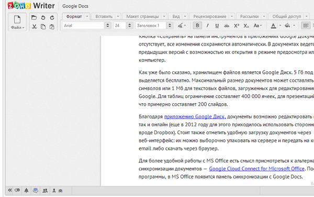This screenshot has height=197, width=314.
Task: Apply the font color A swatch
Action: coord(273,26)
